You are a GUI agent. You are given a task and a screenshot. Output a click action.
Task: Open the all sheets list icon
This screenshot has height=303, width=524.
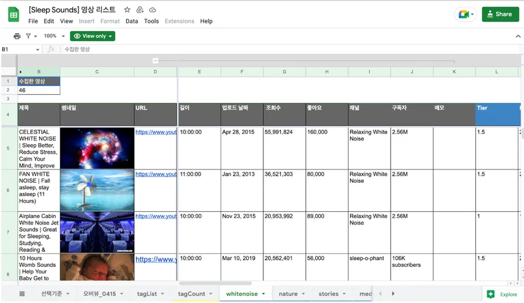(x=22, y=294)
